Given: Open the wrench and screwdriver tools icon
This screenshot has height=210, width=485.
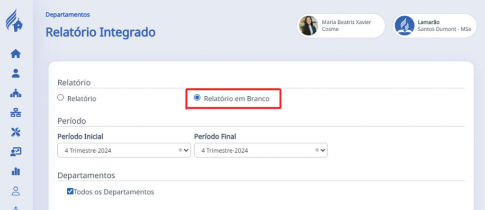Looking at the screenshot, I should click(16, 132).
